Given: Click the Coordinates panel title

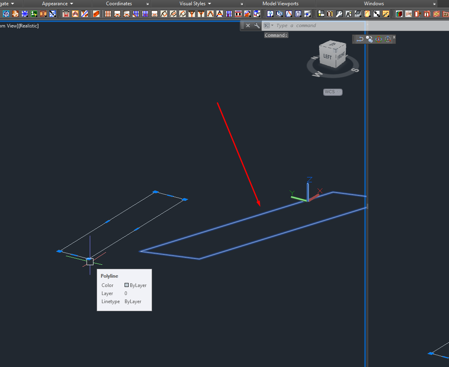Looking at the screenshot, I should click(x=119, y=4).
